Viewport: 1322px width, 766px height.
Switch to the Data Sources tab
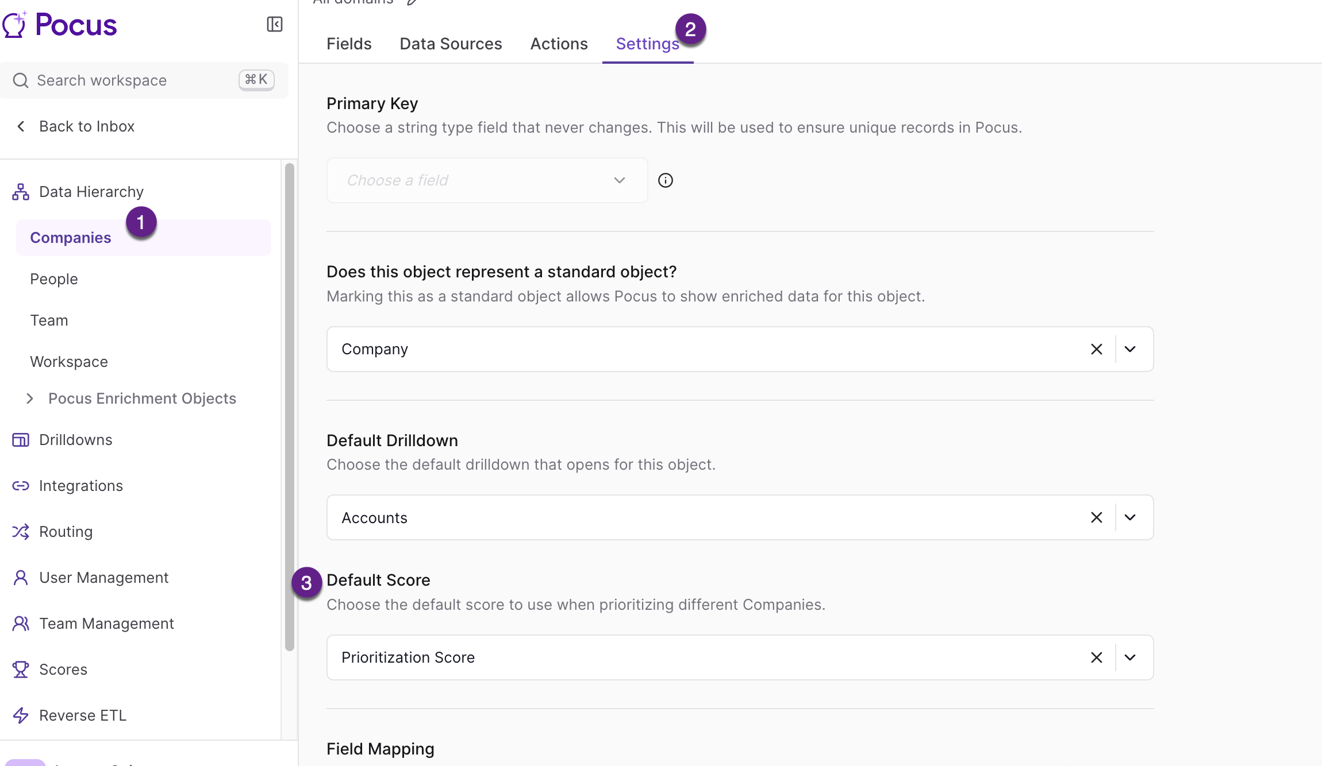(x=451, y=44)
